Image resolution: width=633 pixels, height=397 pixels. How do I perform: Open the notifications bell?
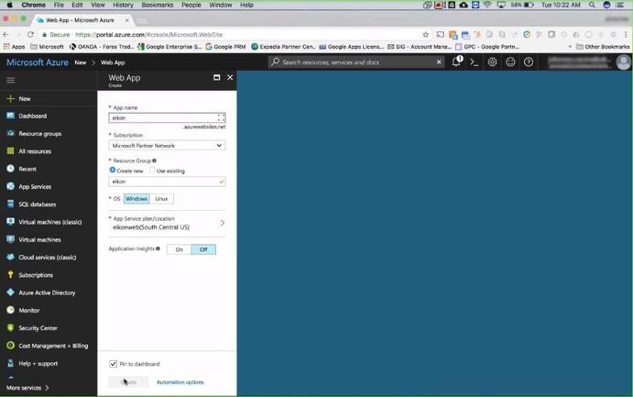(x=457, y=62)
